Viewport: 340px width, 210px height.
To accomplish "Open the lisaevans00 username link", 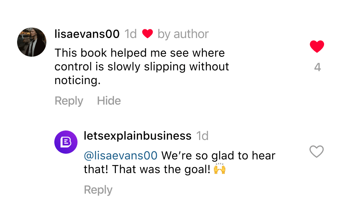I will 87,34.
